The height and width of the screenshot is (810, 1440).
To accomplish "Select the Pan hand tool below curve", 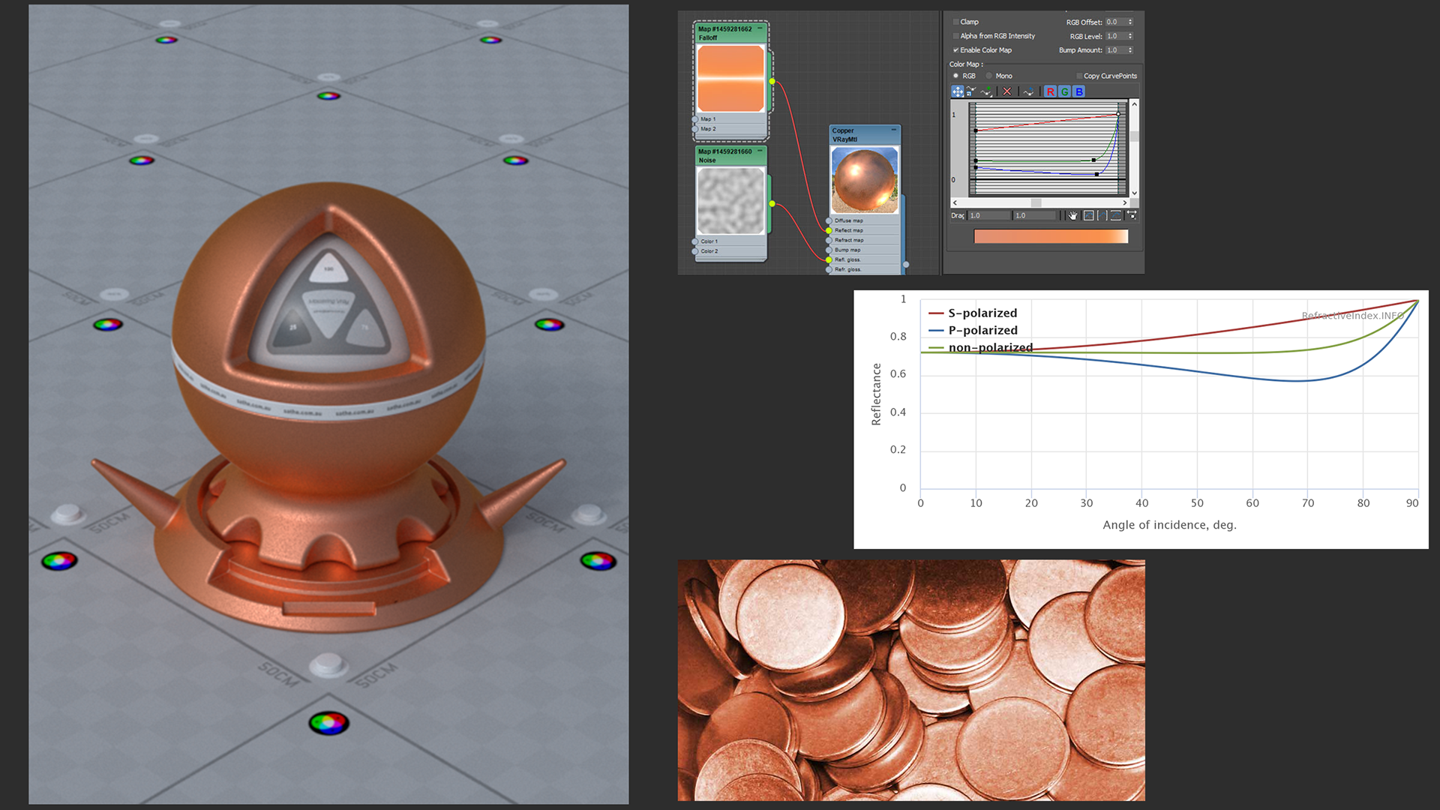I will click(1073, 215).
